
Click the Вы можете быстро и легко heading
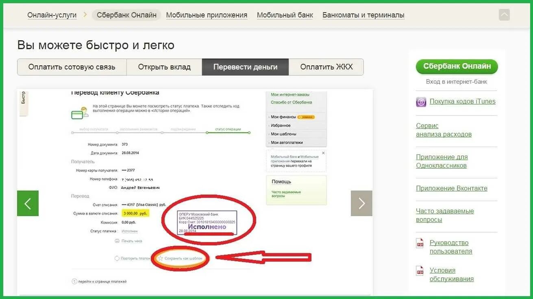click(96, 45)
